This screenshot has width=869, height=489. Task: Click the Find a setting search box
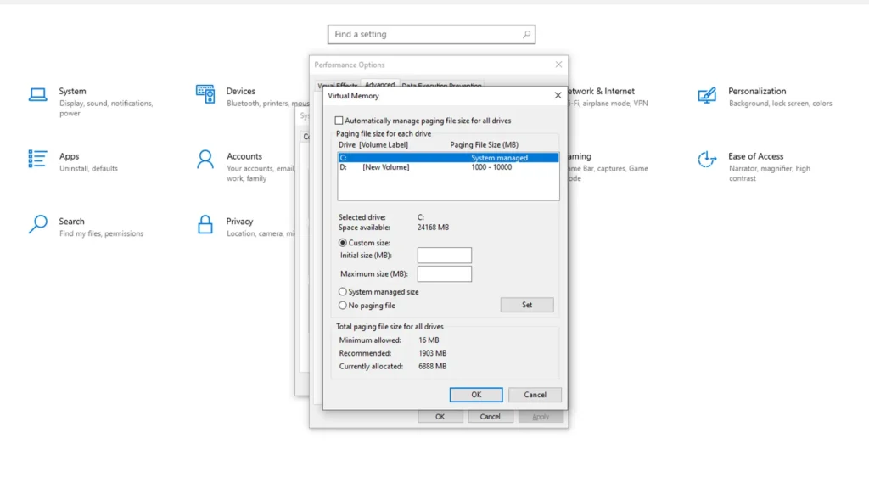(431, 34)
